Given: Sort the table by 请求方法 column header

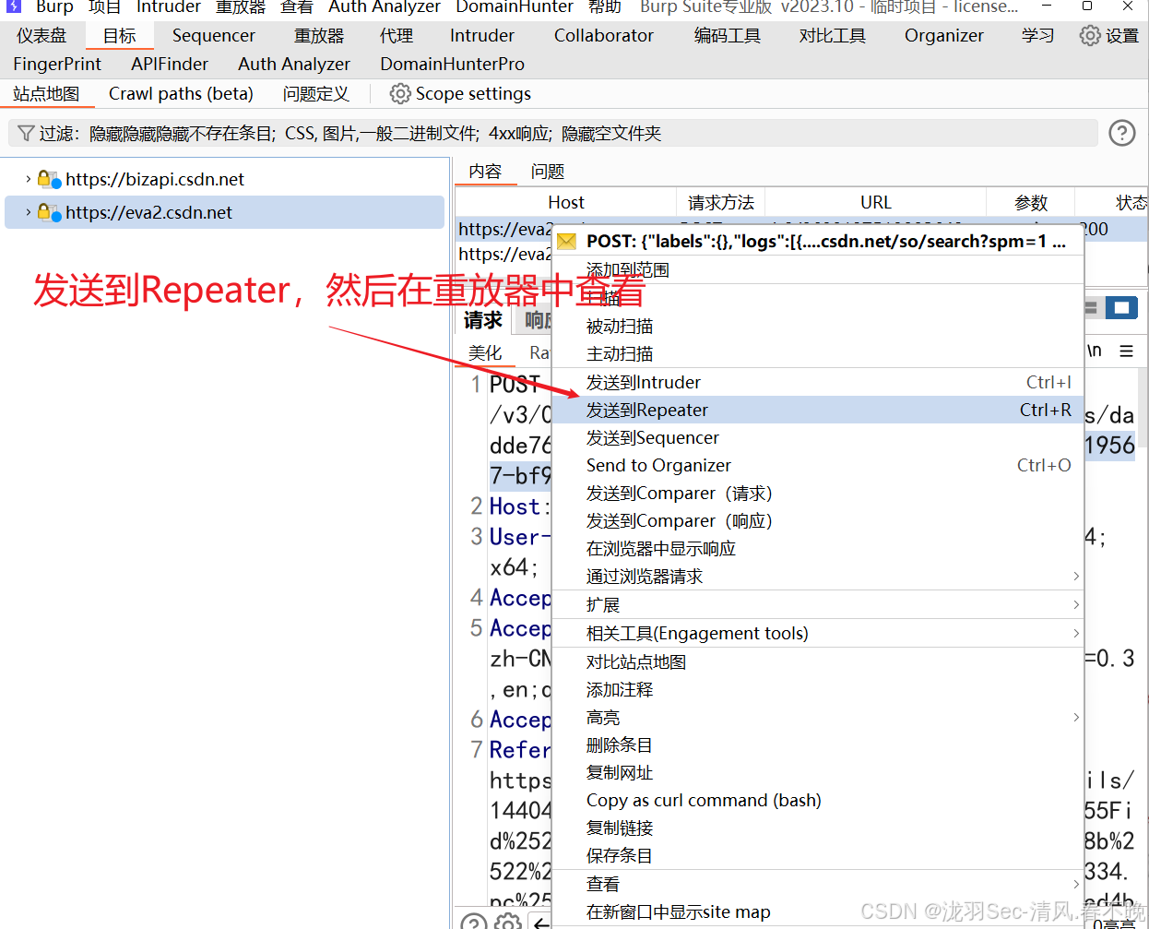Looking at the screenshot, I should click(721, 202).
